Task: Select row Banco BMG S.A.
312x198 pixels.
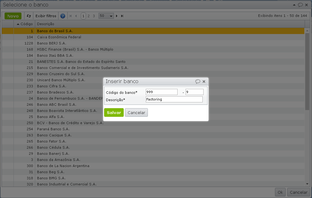Action: click(153, 178)
